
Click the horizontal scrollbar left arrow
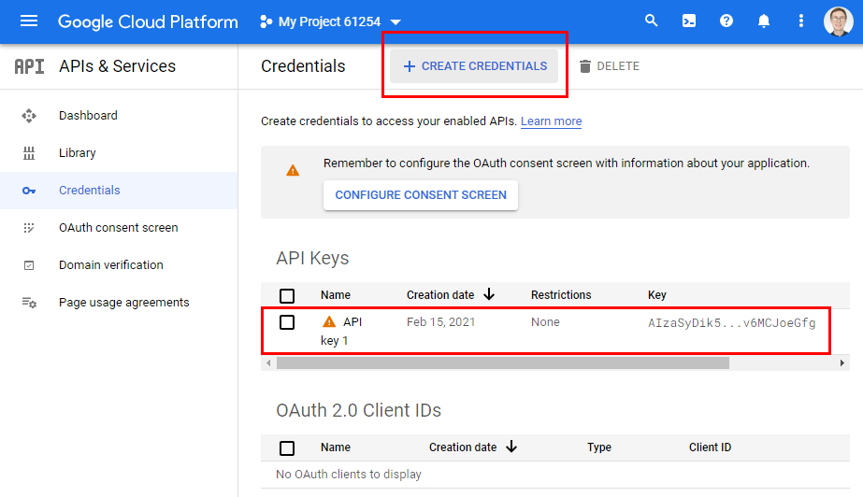(x=268, y=362)
